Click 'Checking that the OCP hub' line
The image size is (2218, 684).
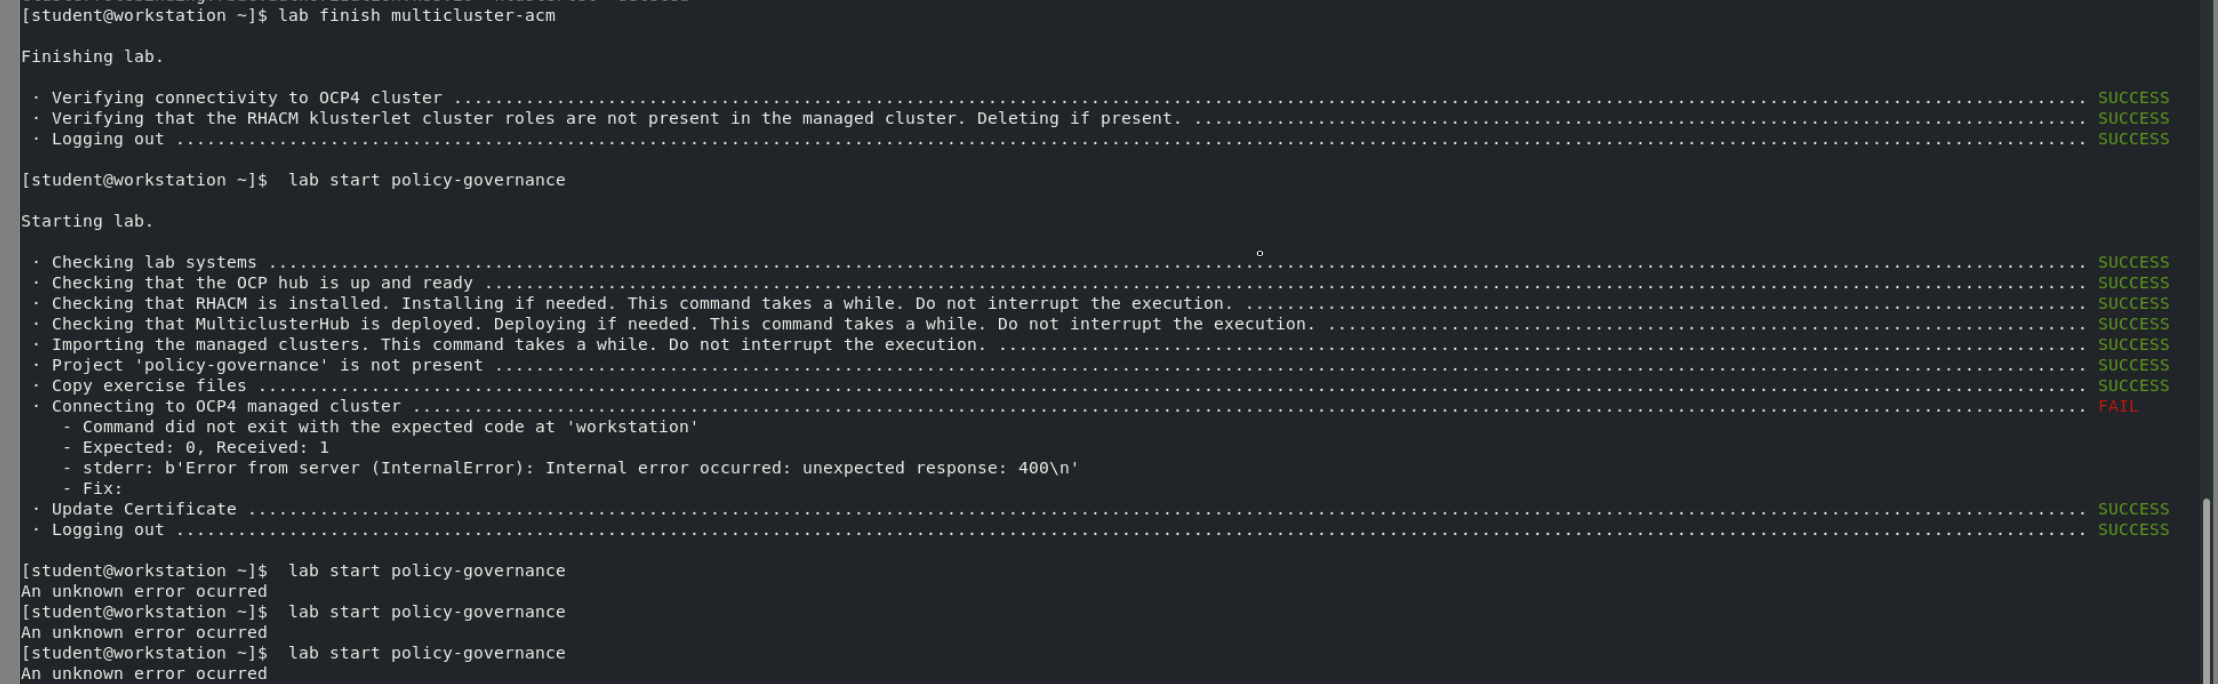pos(262,283)
